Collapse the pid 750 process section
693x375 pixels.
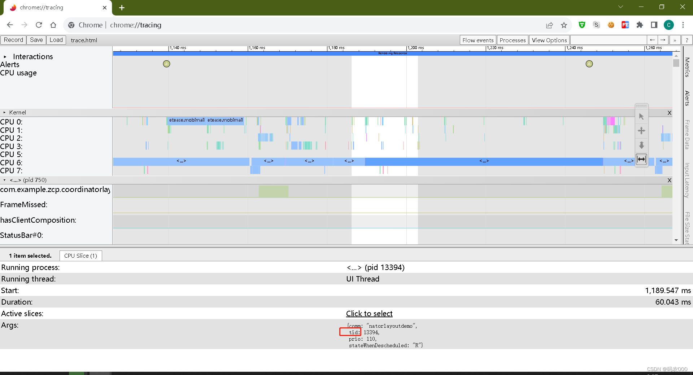coord(4,180)
